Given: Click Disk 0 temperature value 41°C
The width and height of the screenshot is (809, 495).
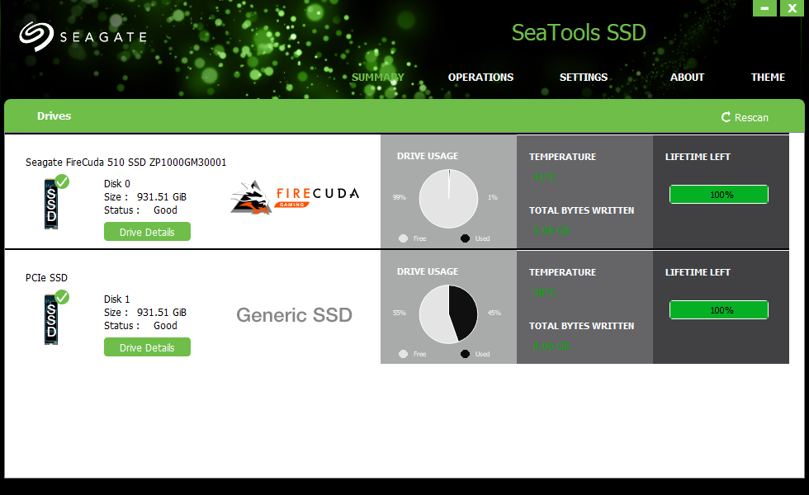Looking at the screenshot, I should coord(545,177).
